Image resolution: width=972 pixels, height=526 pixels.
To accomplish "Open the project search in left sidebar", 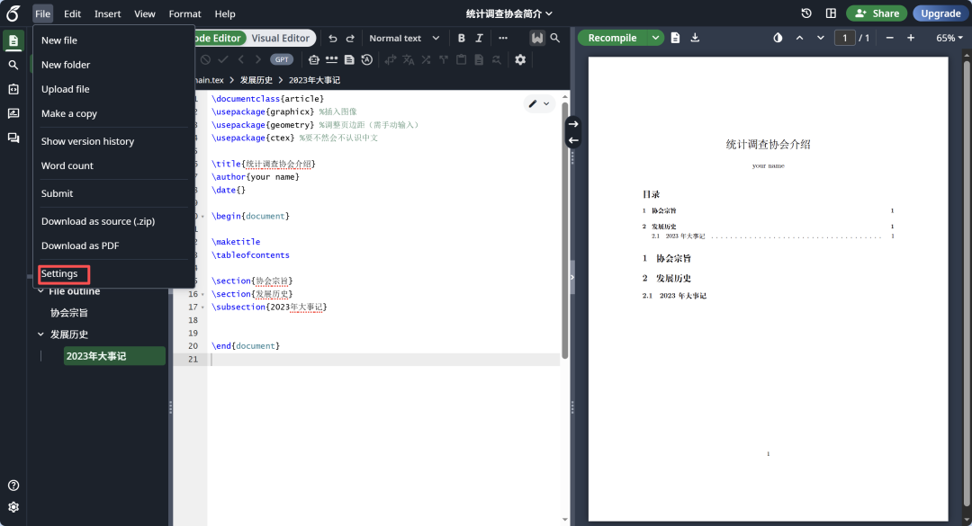I will pos(13,65).
